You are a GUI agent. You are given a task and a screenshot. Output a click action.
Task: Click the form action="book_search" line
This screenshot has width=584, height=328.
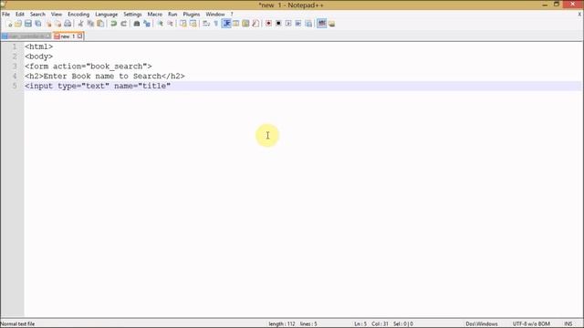click(x=89, y=67)
